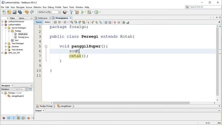Click the Save All toolbar icon
This screenshot has height=125, width=222.
tap(20, 12)
